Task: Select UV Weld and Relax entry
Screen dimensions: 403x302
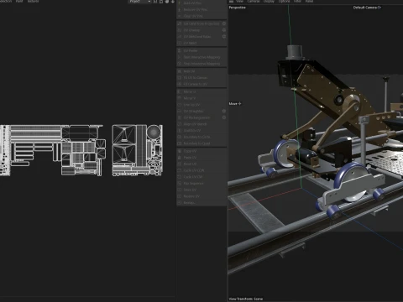Action: pos(199,37)
